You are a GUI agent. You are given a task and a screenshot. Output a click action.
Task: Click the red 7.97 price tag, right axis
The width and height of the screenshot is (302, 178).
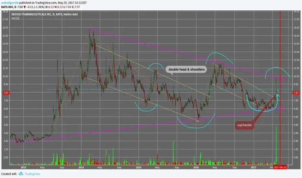coord(296,93)
